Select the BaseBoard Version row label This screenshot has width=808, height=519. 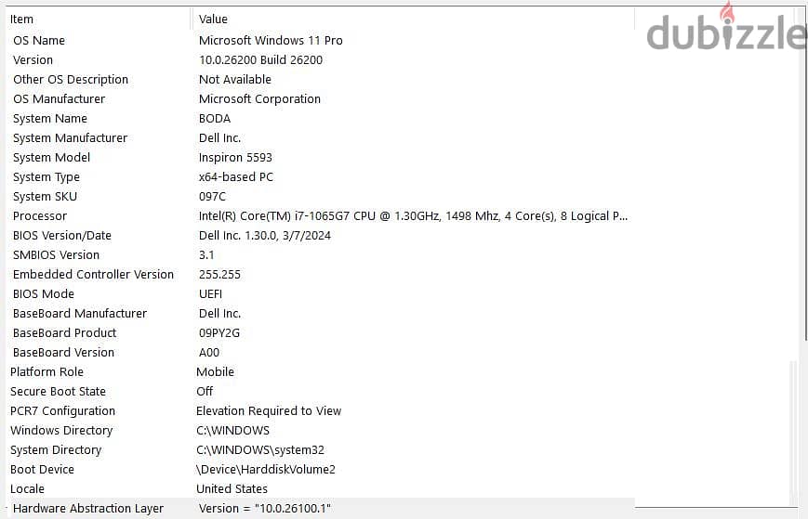click(x=63, y=354)
